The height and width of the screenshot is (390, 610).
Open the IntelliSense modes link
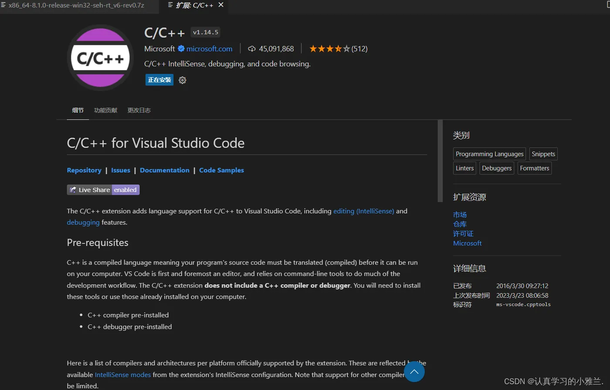[123, 374]
